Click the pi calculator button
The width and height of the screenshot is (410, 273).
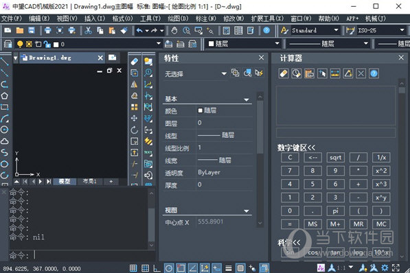(x=335, y=211)
